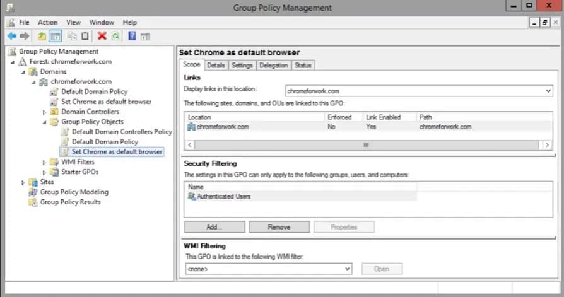Click the Add... button under Security Filtering

pos(214,227)
